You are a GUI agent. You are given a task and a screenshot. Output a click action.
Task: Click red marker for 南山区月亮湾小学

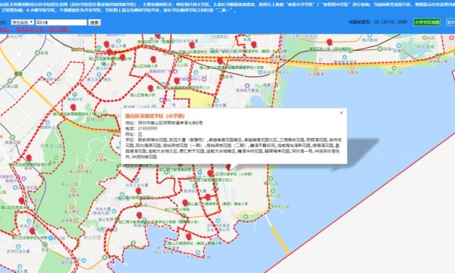click(x=21, y=201)
